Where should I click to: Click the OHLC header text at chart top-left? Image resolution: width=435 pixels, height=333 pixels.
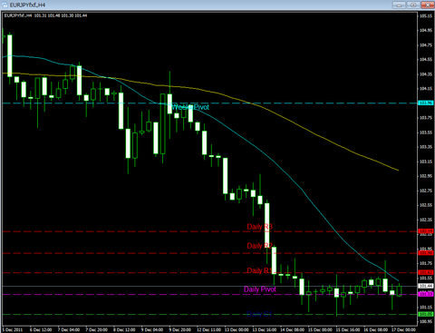45,15
